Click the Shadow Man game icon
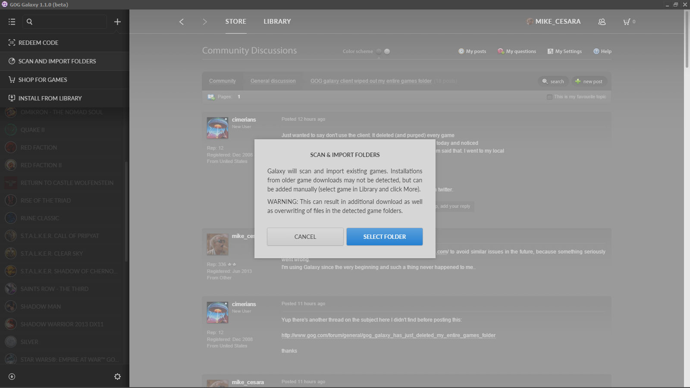The height and width of the screenshot is (388, 690). pos(11,307)
